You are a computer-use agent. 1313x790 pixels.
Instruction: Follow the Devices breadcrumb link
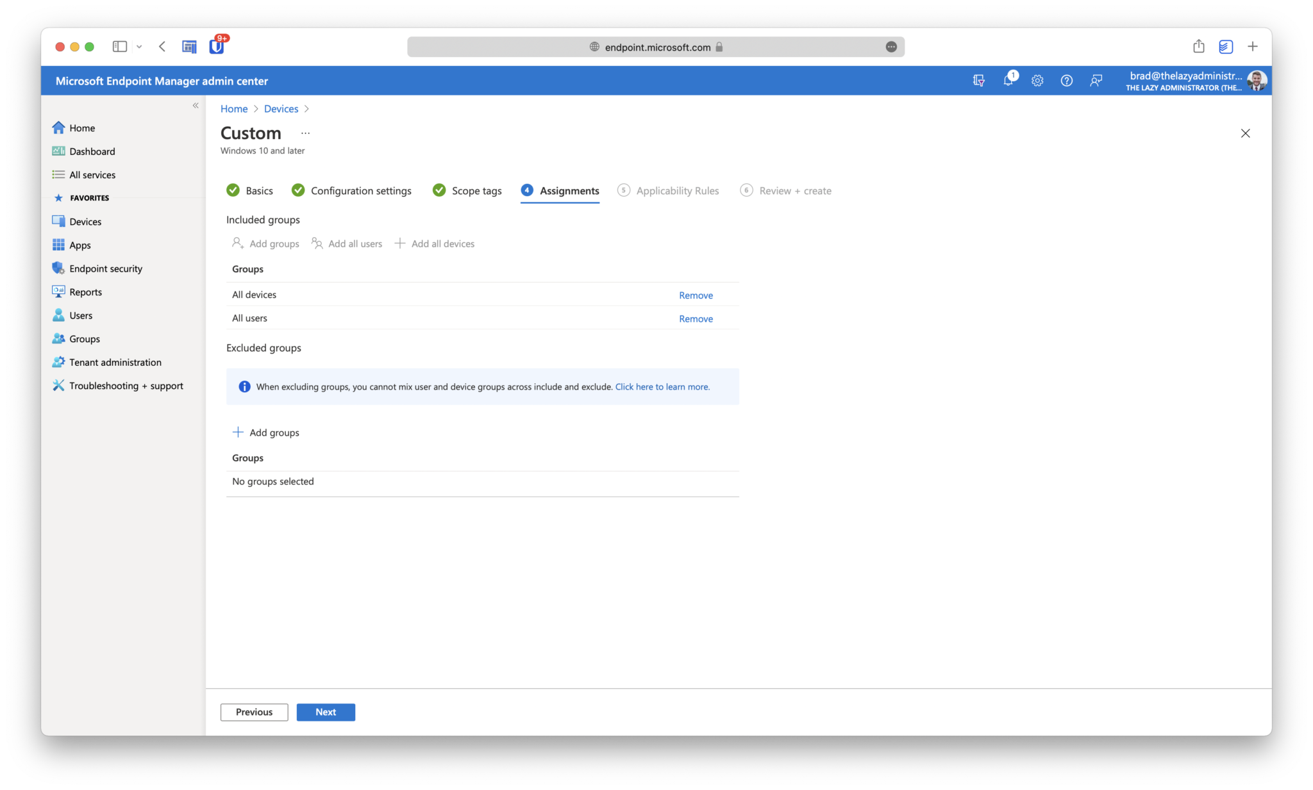coord(281,109)
